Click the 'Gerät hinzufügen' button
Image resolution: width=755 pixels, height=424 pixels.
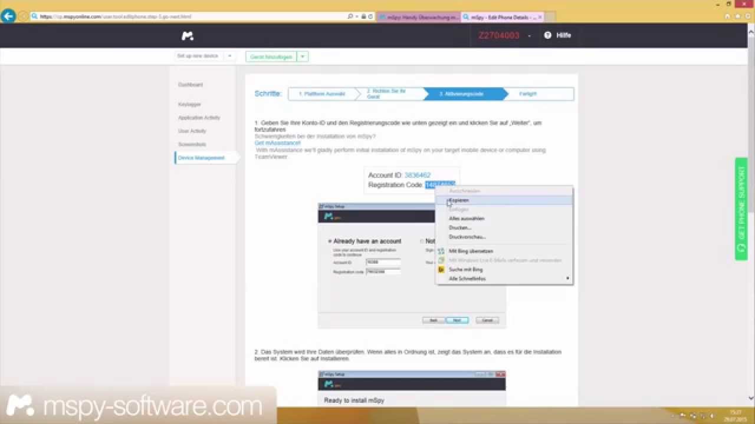pyautogui.click(x=271, y=57)
